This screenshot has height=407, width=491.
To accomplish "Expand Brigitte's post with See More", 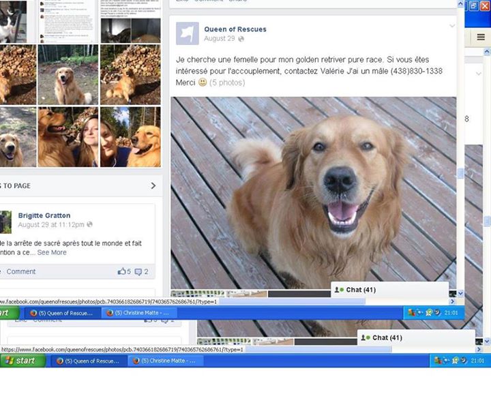I will (52, 252).
